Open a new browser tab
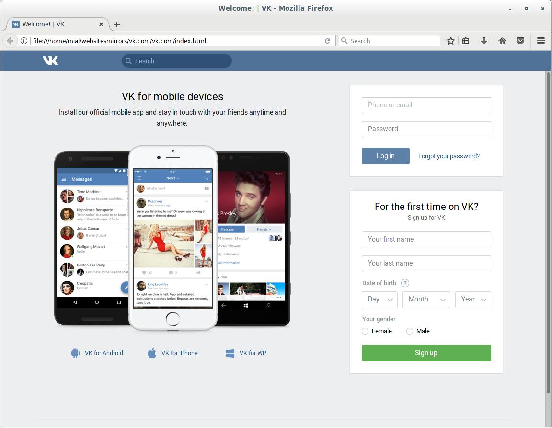Image resolution: width=552 pixels, height=428 pixels. point(117,24)
